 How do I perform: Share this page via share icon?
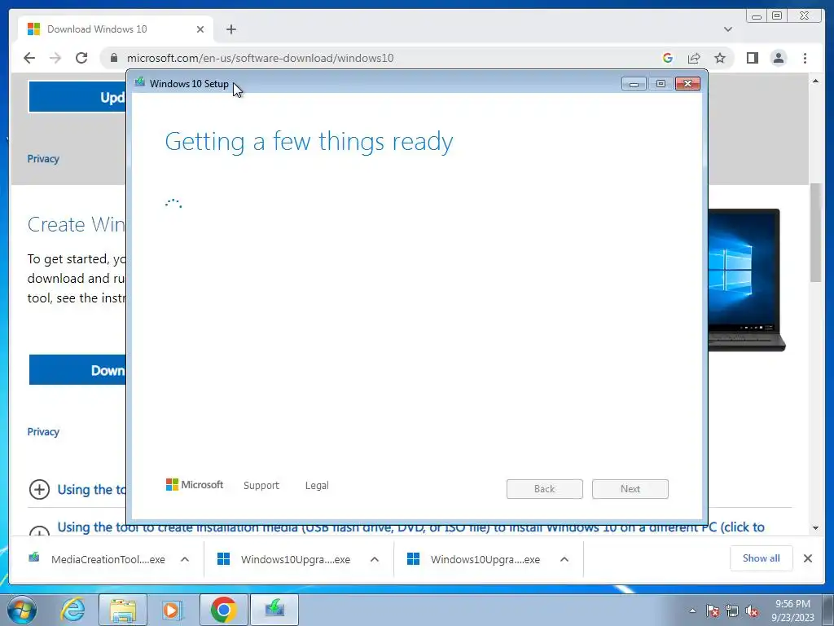[x=694, y=58]
